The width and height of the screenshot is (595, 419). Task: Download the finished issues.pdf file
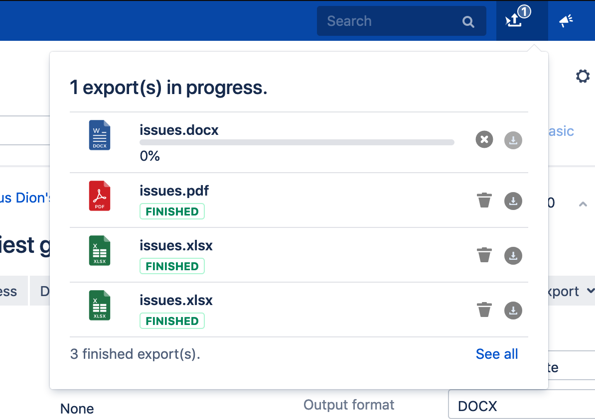coord(513,201)
